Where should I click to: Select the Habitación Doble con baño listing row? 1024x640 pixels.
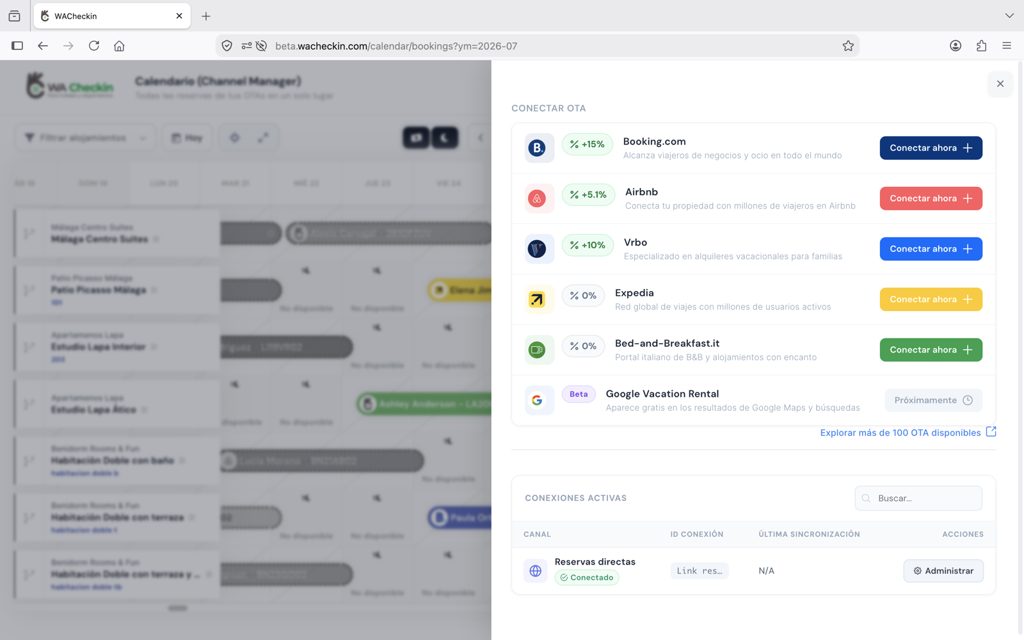[x=116, y=461]
